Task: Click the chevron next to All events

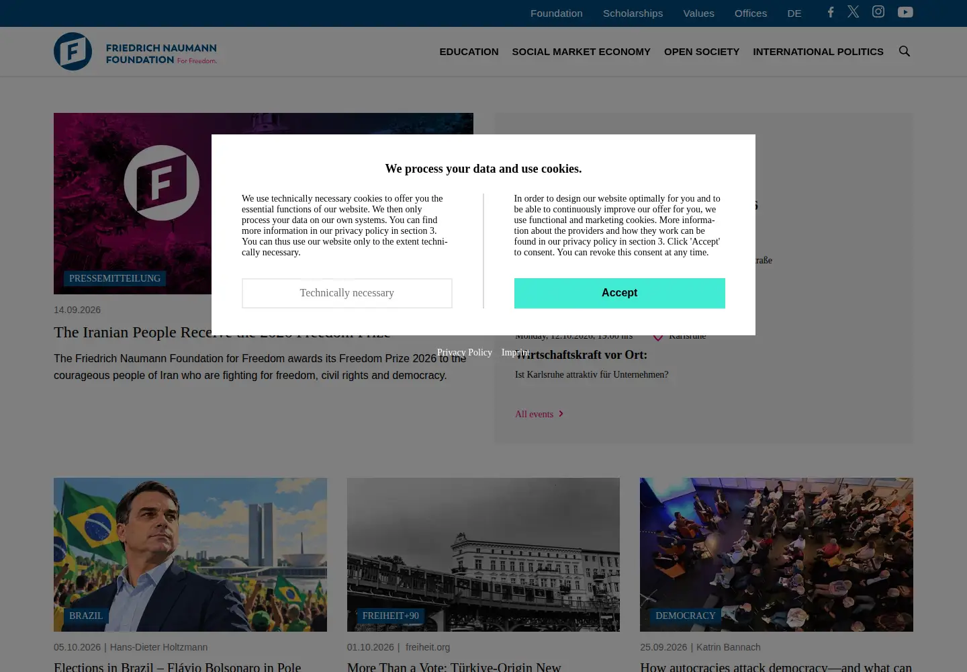Action: coord(561,414)
